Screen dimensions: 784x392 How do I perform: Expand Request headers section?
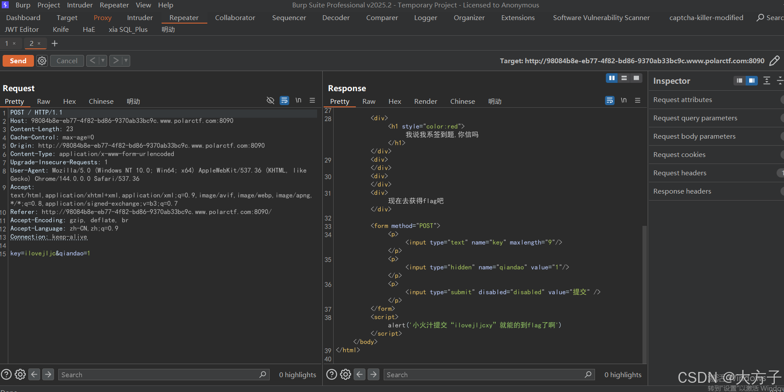coord(716,173)
